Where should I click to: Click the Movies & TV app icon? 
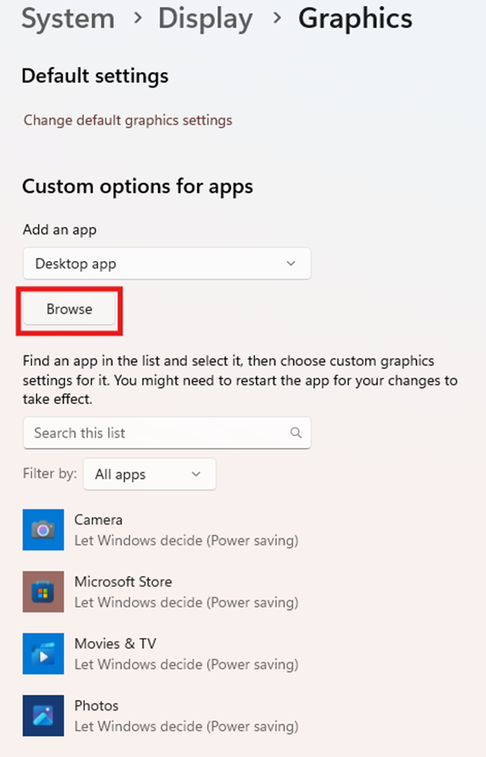point(43,654)
